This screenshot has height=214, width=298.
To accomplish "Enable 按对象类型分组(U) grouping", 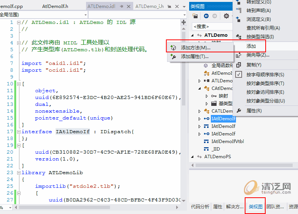I will click(265, 101).
